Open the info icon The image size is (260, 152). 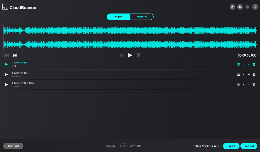(x=255, y=7)
